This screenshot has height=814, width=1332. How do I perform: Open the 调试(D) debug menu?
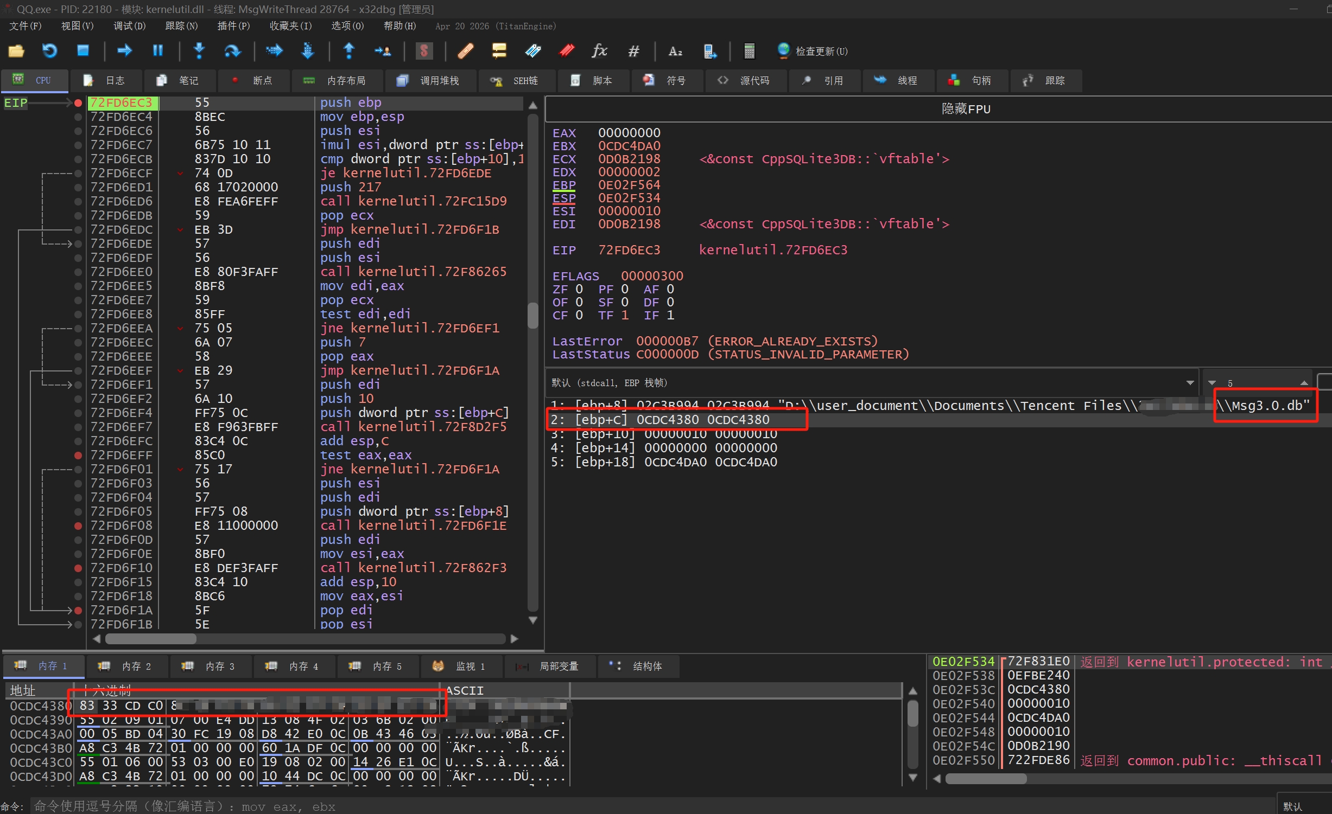129,26
